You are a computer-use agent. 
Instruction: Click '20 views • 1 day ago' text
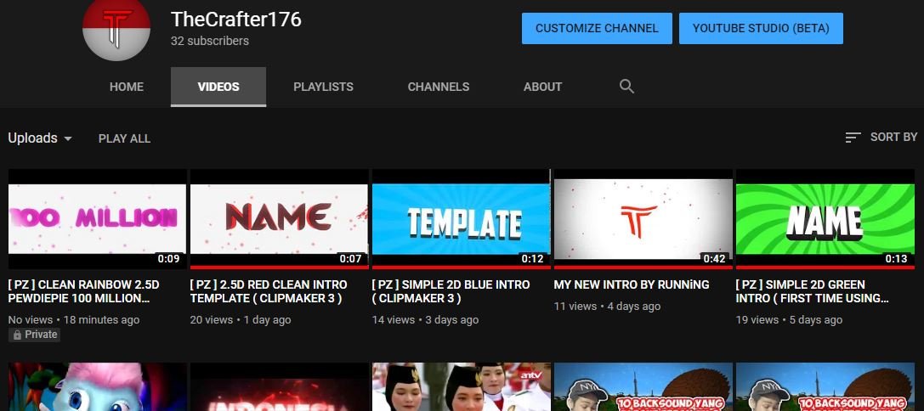pyautogui.click(x=241, y=320)
